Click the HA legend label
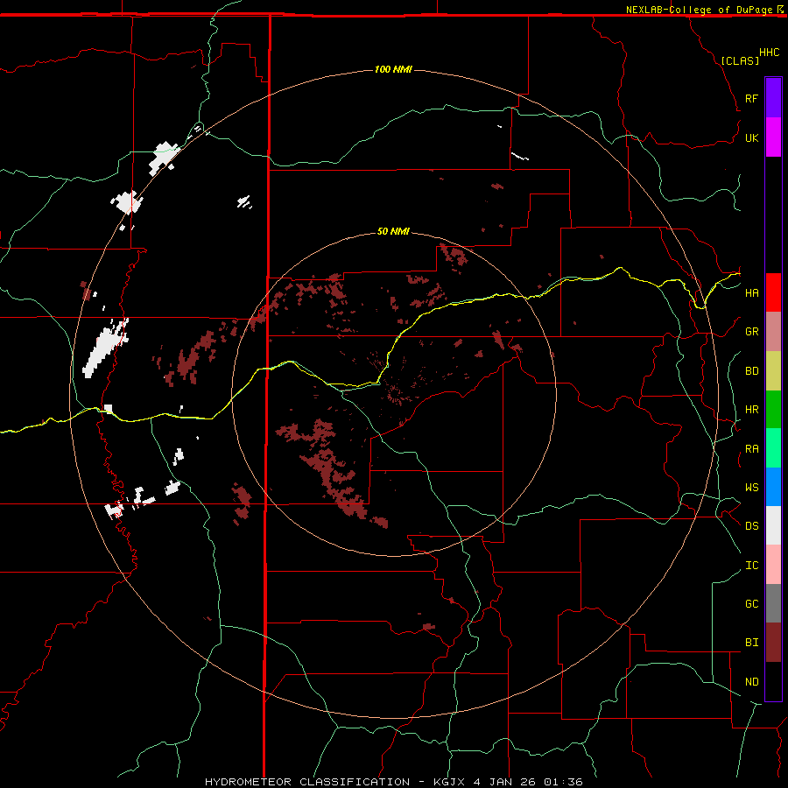Image resolution: width=788 pixels, height=788 pixels. point(752,293)
